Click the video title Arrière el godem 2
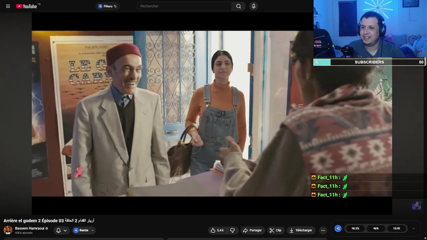427x240 pixels. click(49, 221)
